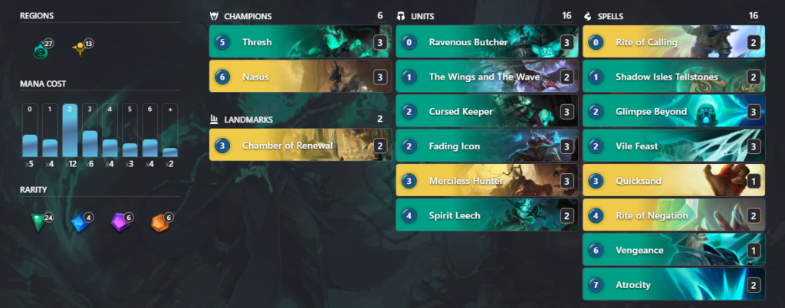Open the Chamber of Renewal landmark card
The height and width of the screenshot is (308, 785).
coord(301,145)
